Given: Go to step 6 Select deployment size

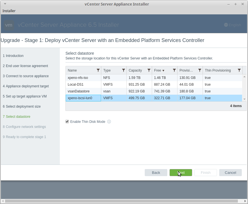Looking at the screenshot, I should point(22,107).
